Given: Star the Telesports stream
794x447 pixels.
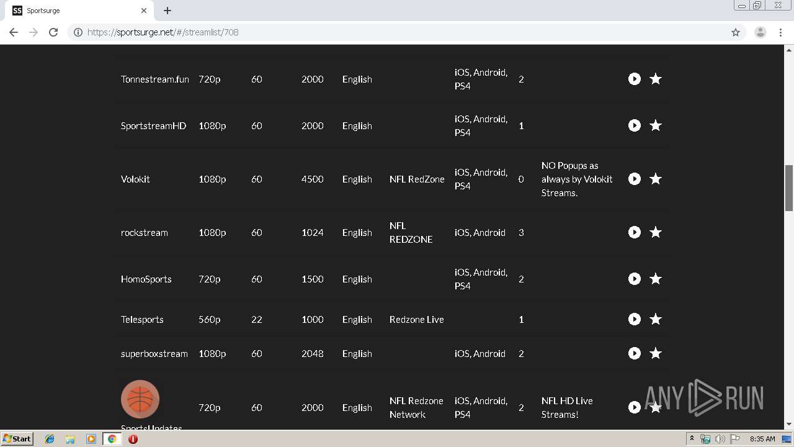Looking at the screenshot, I should (x=656, y=319).
